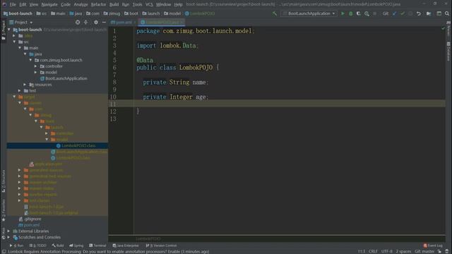Open Search Everywhere magnifier icon
Viewport: 452px width, 254px height.
(447, 13)
